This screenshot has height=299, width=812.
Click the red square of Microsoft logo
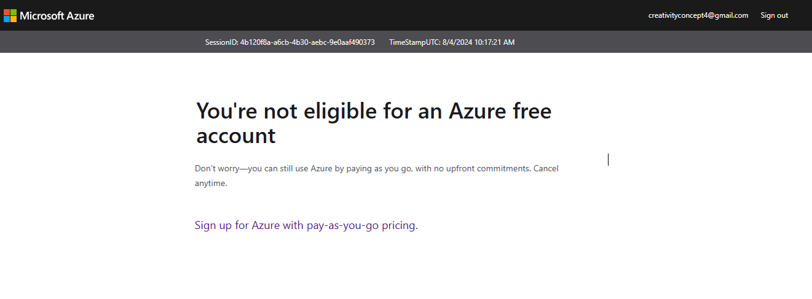click(x=7, y=12)
